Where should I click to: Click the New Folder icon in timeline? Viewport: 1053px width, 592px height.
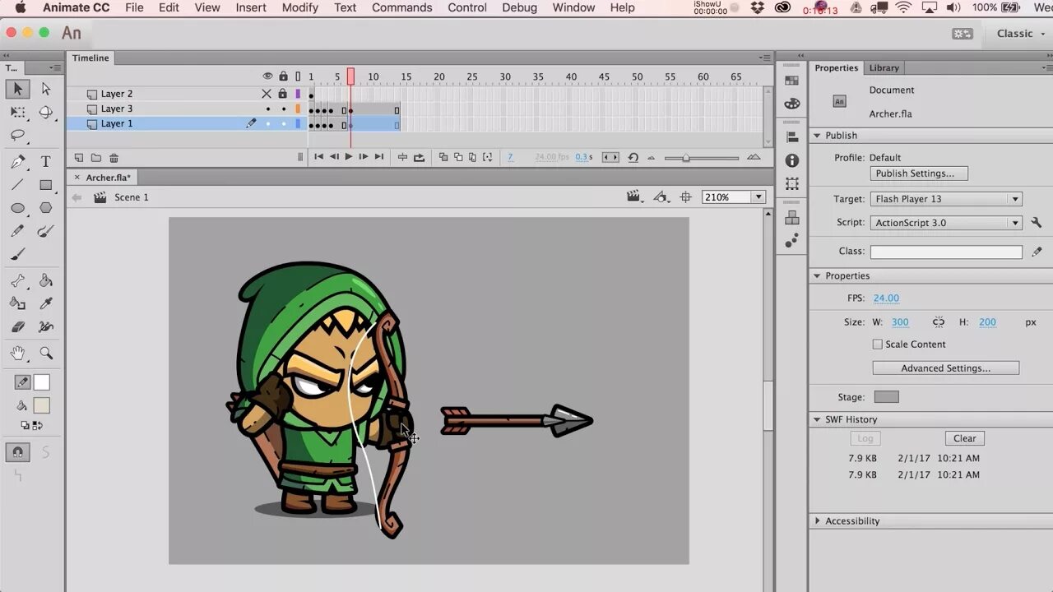click(x=96, y=158)
